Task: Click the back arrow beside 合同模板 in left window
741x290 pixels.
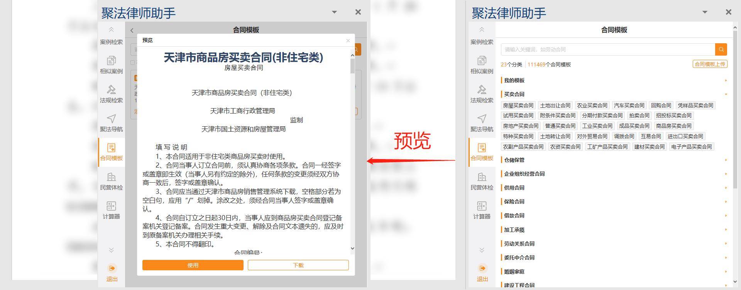Action: [x=132, y=30]
